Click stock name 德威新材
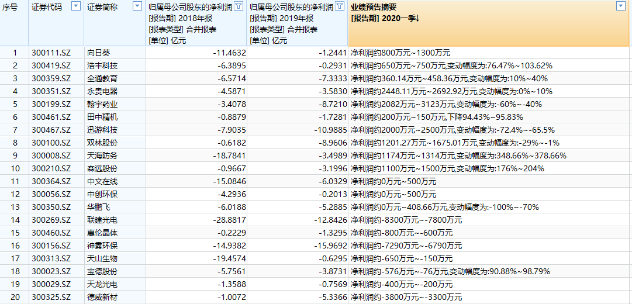Viewport: 632px width, 304px height. tap(102, 298)
